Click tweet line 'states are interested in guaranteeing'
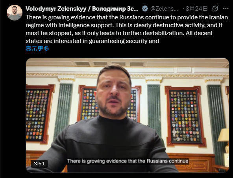This screenshot has width=233, height=178. pos(92,41)
